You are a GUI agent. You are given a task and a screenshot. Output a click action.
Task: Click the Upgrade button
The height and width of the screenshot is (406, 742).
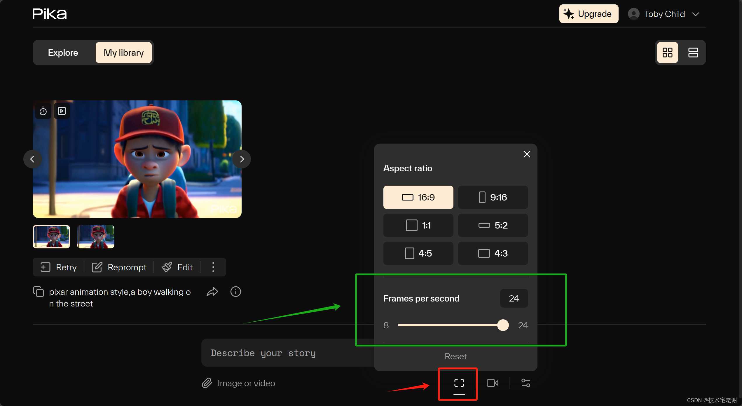click(589, 14)
